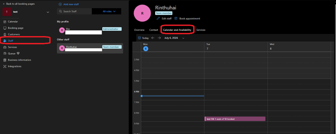Click the Rinthuhai avatar under Other staff
Image resolution: width=336 pixels, height=134 pixels.
[x=62, y=49]
